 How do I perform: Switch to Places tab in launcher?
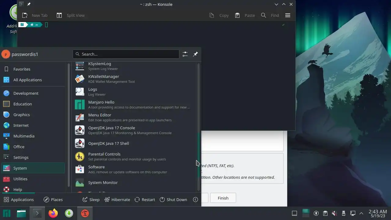tap(53, 200)
